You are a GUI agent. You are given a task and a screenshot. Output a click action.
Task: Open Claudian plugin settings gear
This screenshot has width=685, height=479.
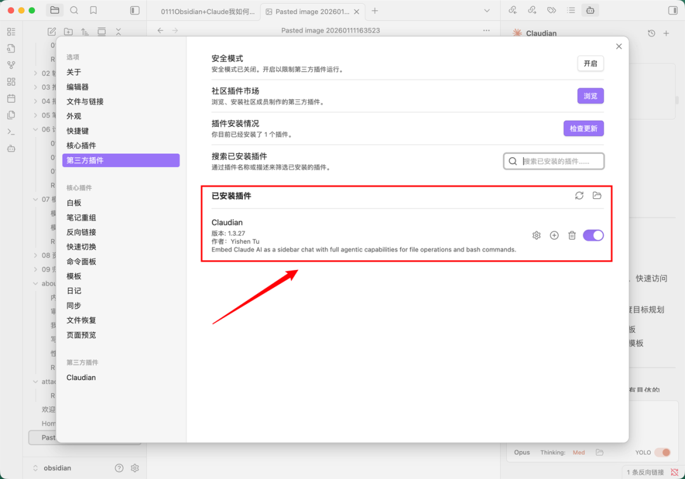point(536,235)
